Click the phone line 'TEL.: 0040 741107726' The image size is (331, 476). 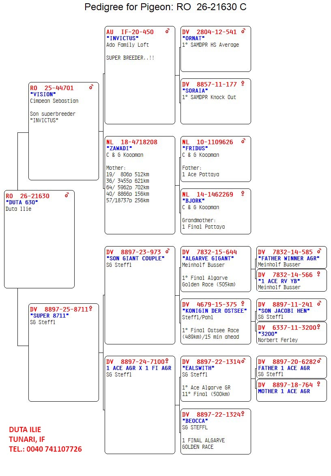tap(45, 449)
